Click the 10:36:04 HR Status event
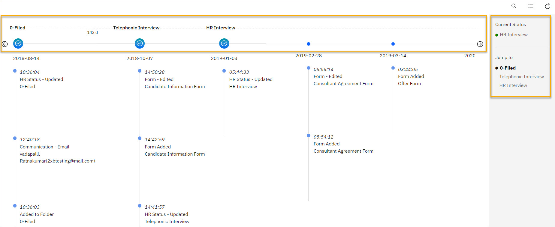Screen dimensions: 555x227 click(41, 79)
